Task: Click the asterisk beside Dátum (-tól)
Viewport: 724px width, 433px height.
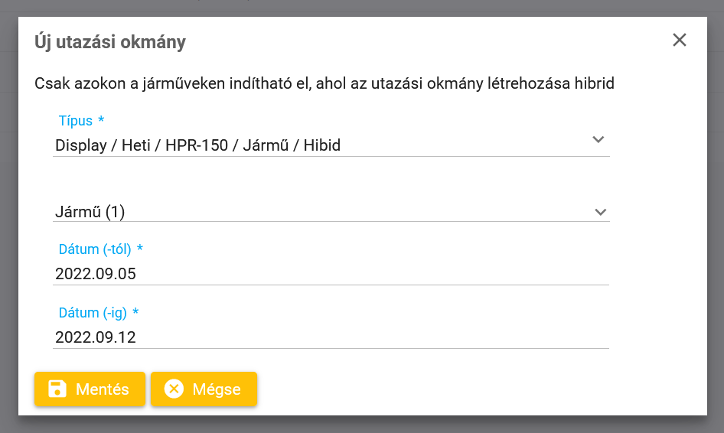Action: 140,249
